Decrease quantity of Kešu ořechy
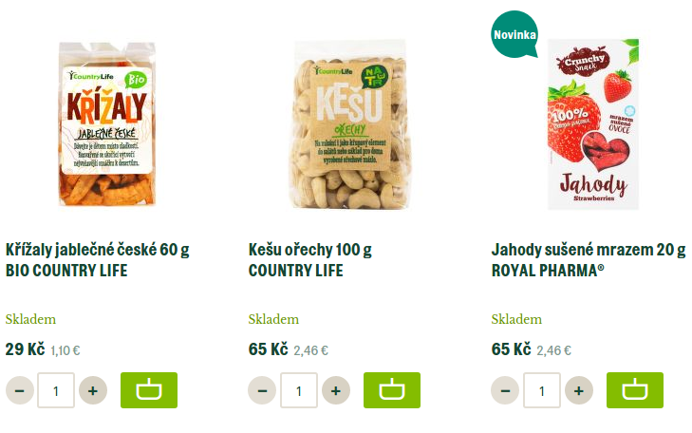 click(262, 390)
